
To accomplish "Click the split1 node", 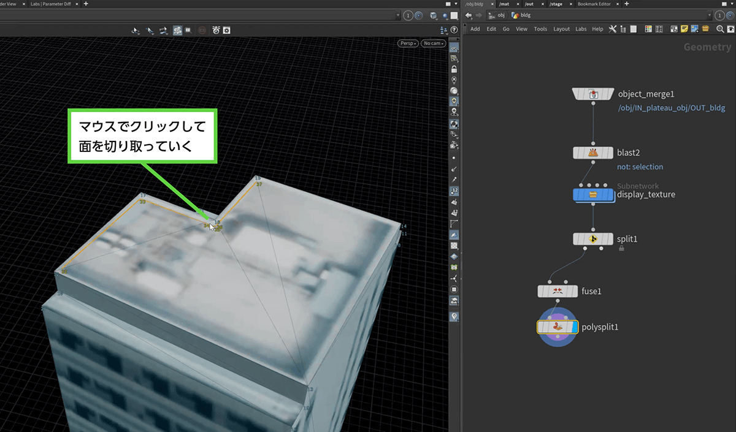I will point(593,238).
